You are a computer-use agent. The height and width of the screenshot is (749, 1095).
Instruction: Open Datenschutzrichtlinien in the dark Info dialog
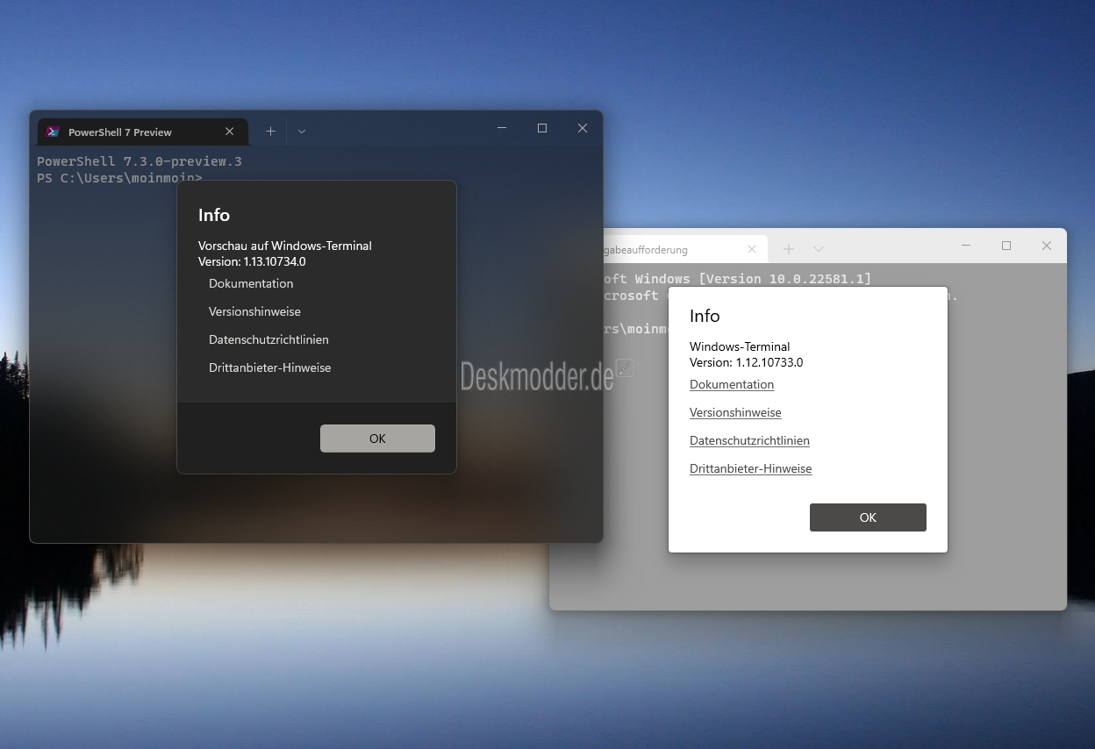click(x=268, y=339)
